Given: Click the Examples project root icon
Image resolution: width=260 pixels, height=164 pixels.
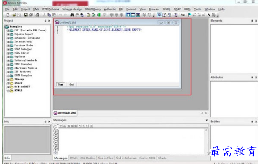Looking at the screenshot, I should 7,26.
